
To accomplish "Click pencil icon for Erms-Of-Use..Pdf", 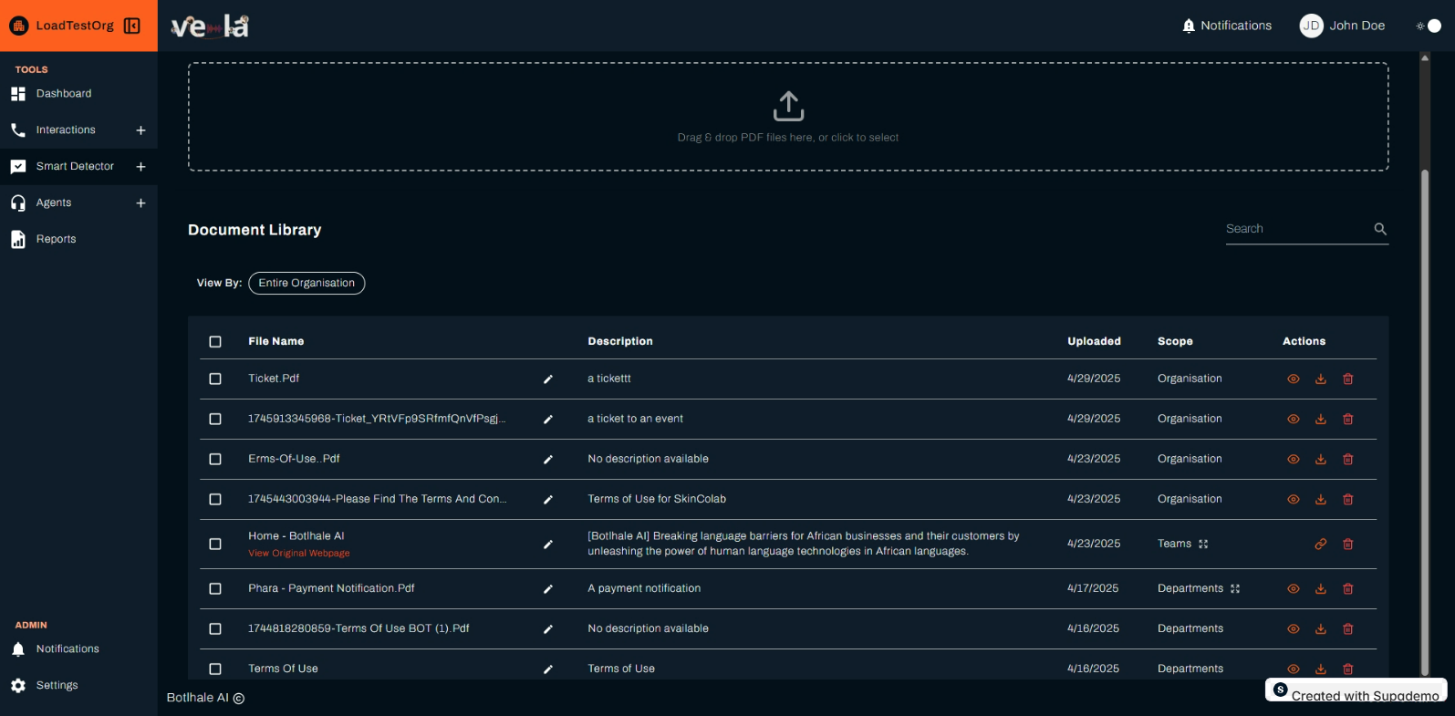I will [x=548, y=459].
